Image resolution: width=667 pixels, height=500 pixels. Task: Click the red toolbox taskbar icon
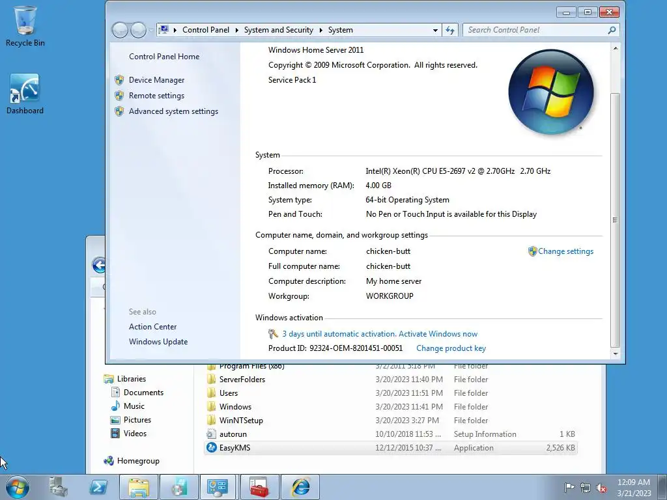click(x=259, y=487)
